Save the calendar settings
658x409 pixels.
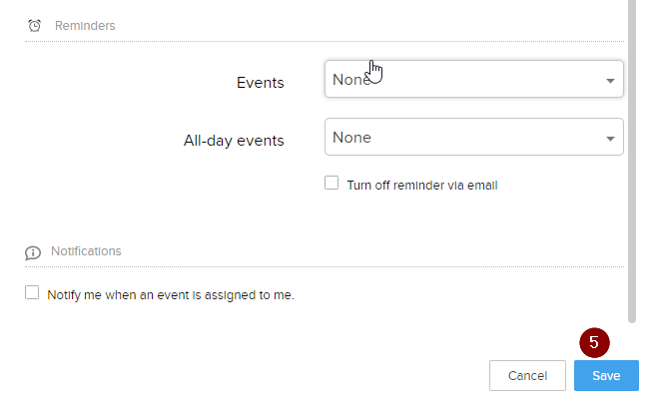point(606,376)
